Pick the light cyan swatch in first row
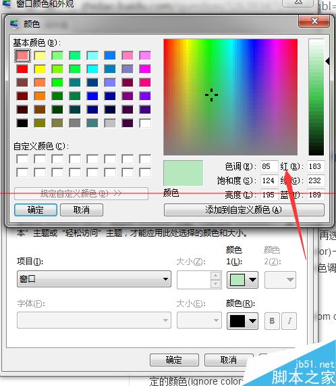 [92, 55]
